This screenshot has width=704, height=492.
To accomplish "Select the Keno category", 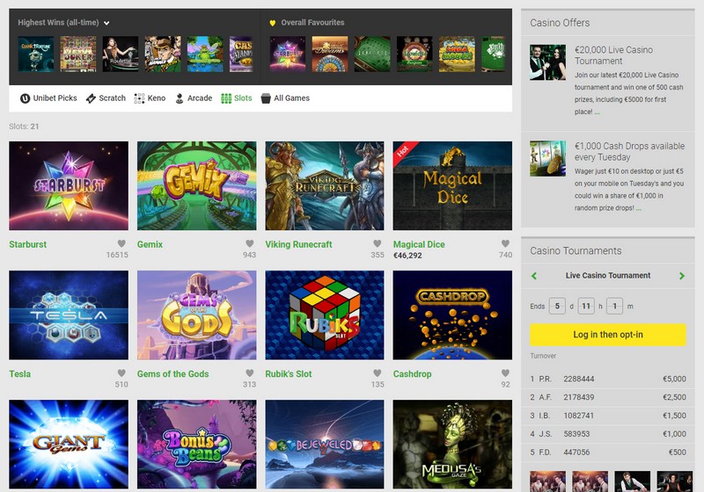I will (150, 98).
